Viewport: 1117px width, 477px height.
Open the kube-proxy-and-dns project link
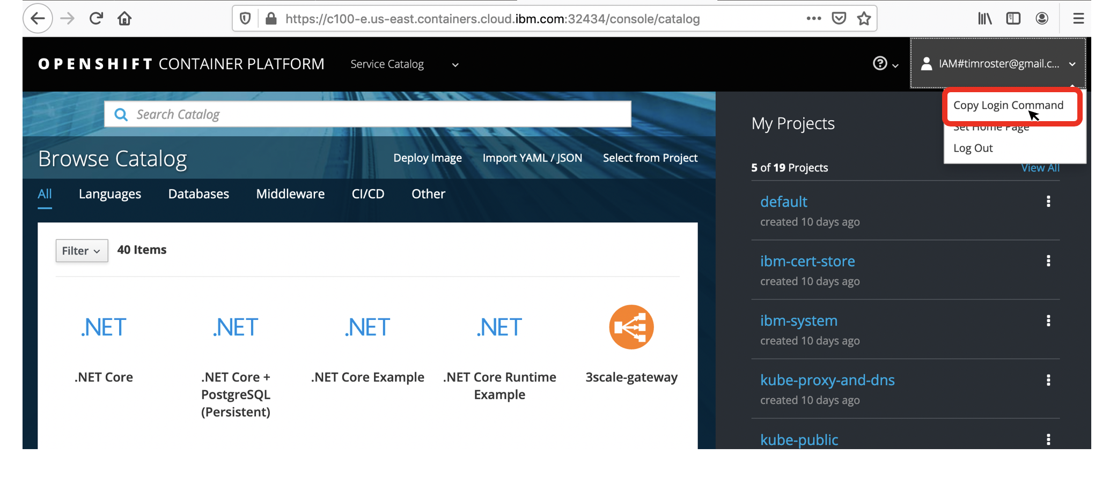pyautogui.click(x=827, y=380)
